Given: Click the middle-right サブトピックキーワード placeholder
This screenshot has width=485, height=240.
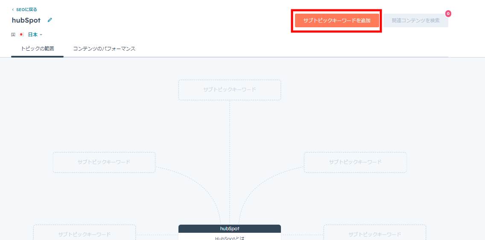Looking at the screenshot, I should click(355, 162).
